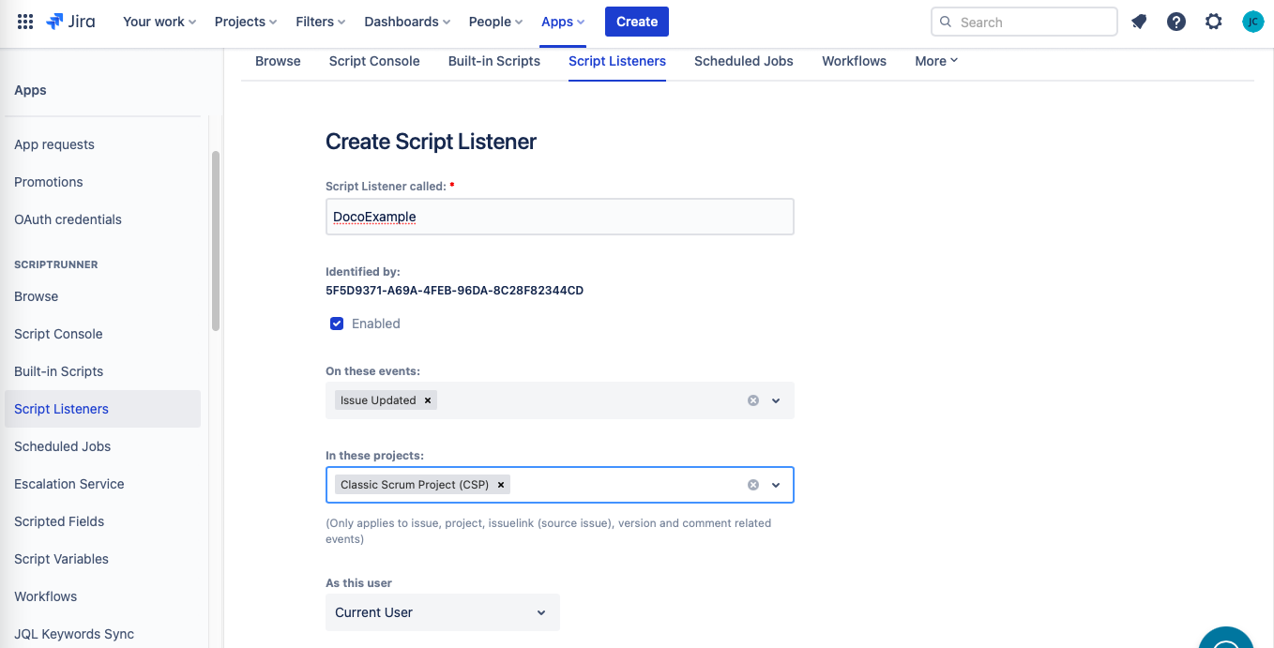
Task: Click the Jira logo
Action: coord(70,22)
